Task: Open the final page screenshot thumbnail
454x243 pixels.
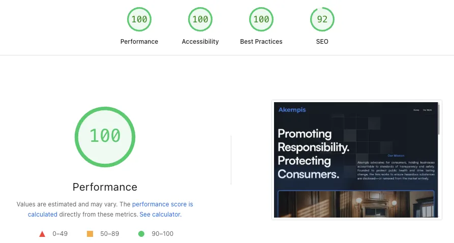Action: [356, 160]
